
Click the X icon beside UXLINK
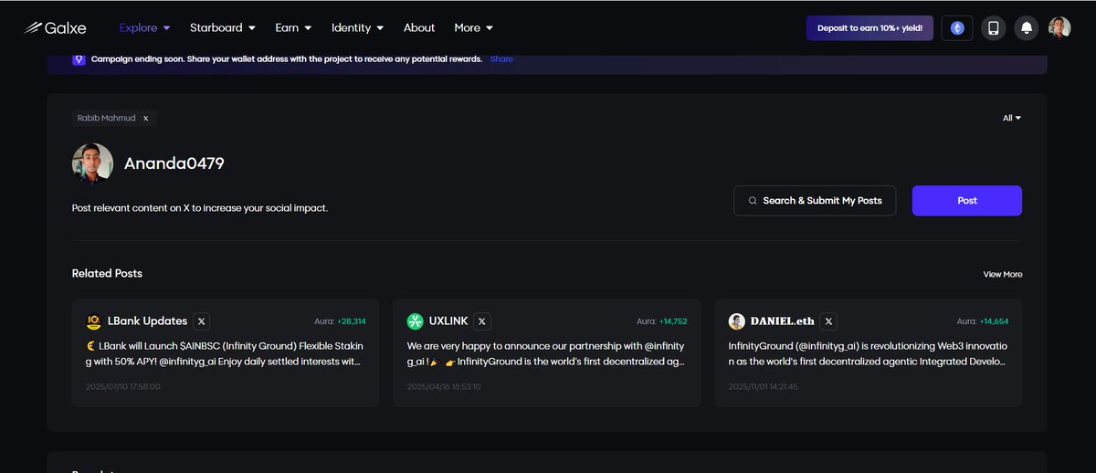482,321
